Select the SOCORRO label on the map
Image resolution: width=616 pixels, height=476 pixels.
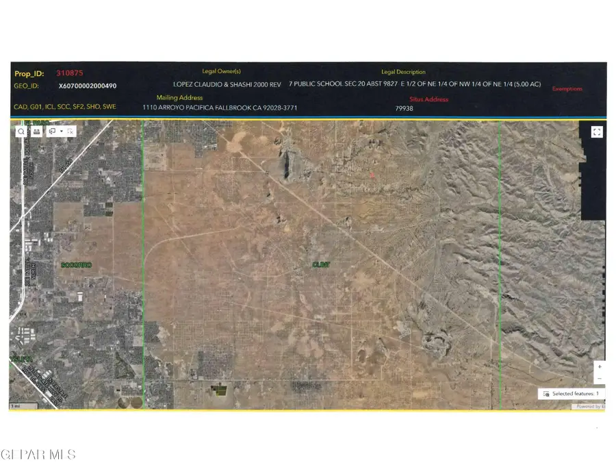click(x=77, y=264)
